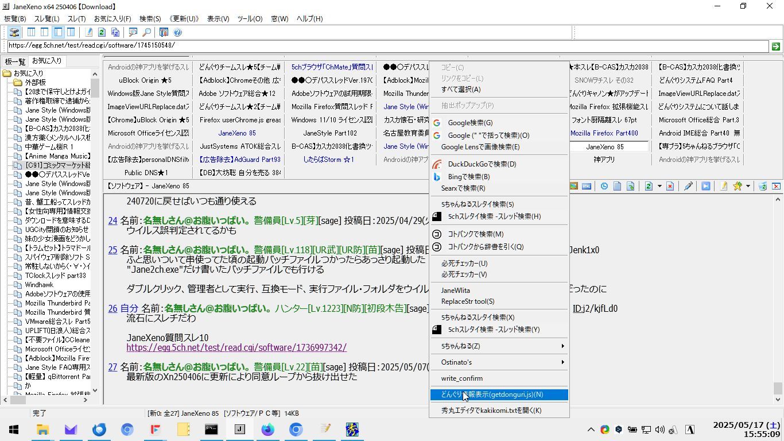
Task: Click the write-post pencil icon in main toolbar
Action: [88, 33]
